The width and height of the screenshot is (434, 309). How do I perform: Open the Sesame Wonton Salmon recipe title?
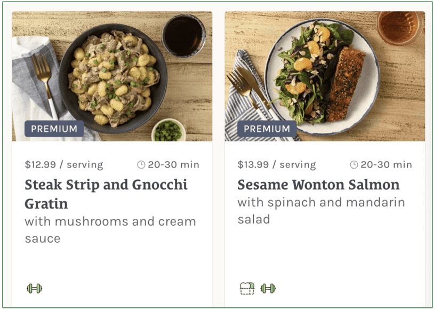[318, 185]
